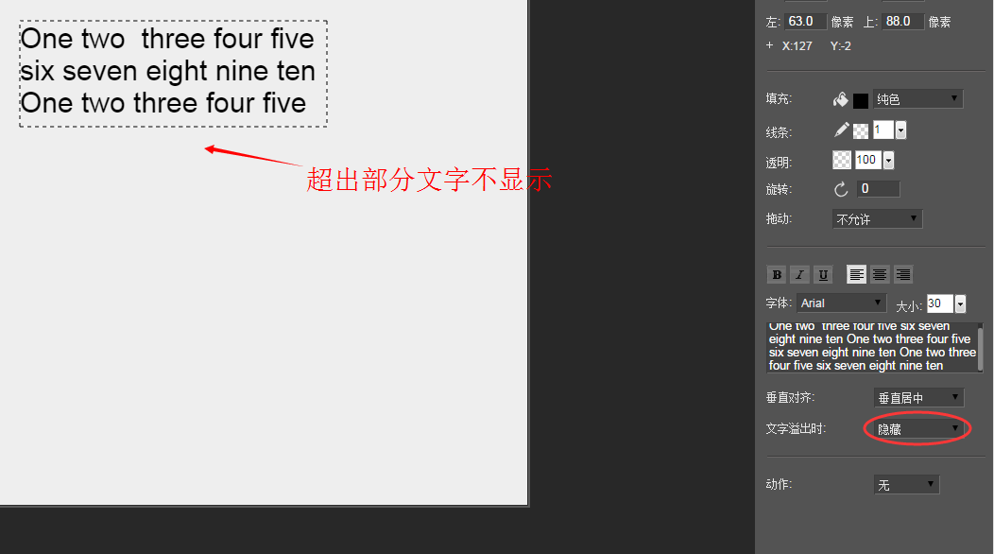Align text to the left
994x554 pixels.
(x=856, y=275)
